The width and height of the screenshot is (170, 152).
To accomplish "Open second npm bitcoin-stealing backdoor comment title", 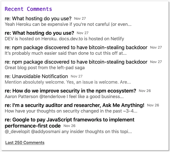I will [x=76, y=62].
